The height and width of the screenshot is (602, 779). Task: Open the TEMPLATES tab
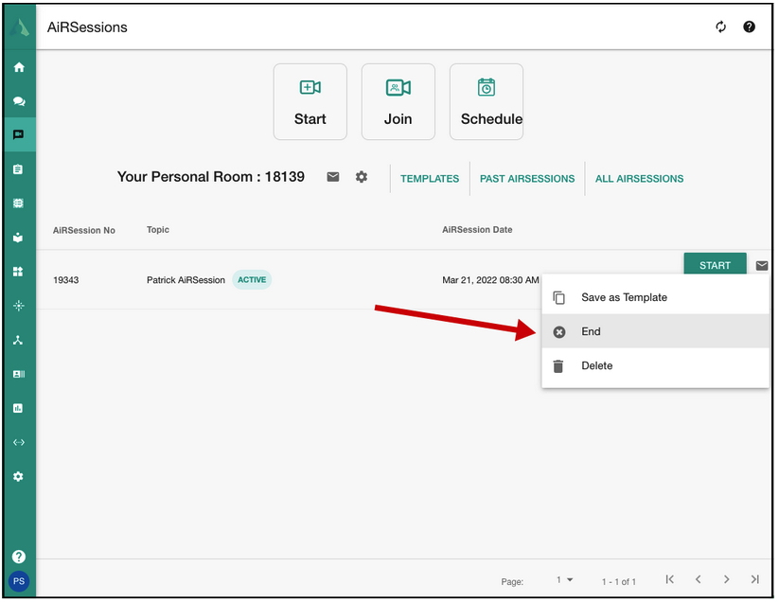click(430, 179)
